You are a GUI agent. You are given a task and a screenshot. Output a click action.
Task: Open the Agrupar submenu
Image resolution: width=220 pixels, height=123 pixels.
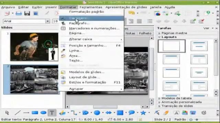(91, 89)
